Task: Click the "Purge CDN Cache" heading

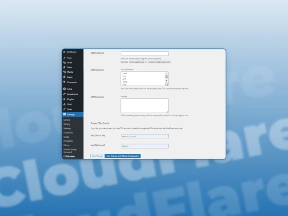Action: [100, 123]
